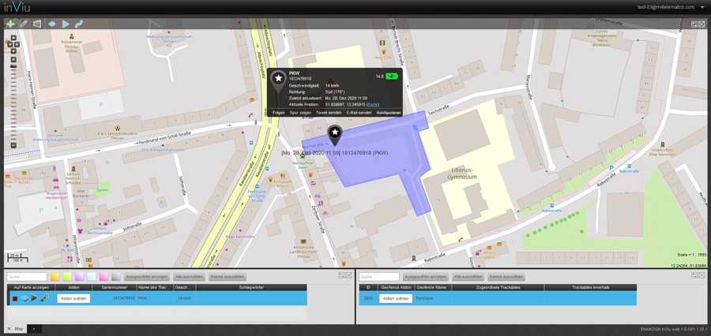Click Tweet senden in the popup
The width and height of the screenshot is (711, 336).
point(329,112)
